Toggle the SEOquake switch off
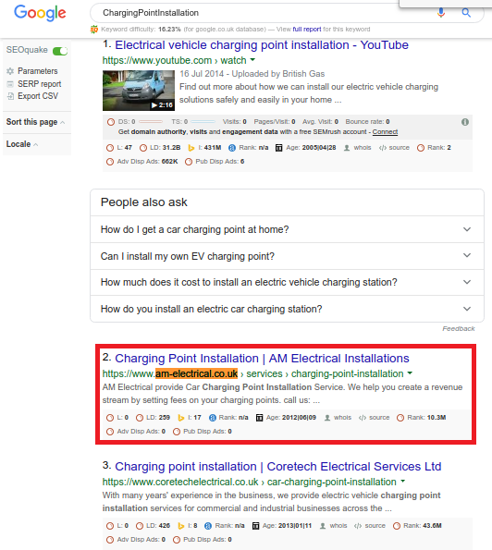The image size is (492, 550). (x=60, y=51)
